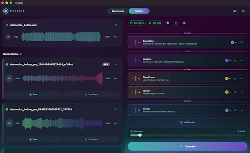Remove the Phaser module
The image size is (250, 153).
[x=242, y=92]
